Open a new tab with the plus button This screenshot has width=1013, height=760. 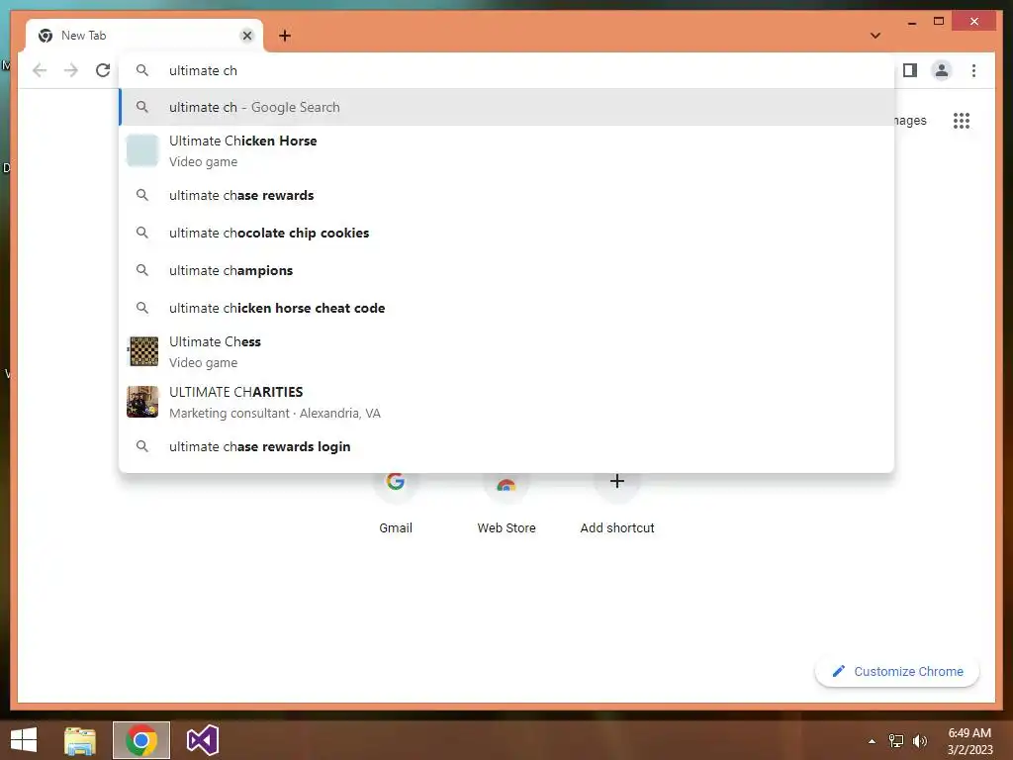click(285, 36)
